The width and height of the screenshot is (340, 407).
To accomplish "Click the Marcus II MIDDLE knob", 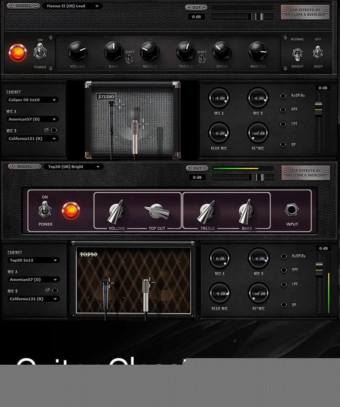I will coord(149,51).
